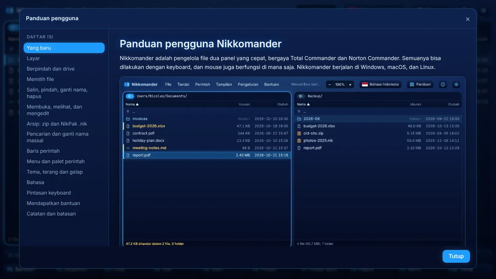Click the 'Panduan pengguna Nikkomander' heading

click(201, 44)
